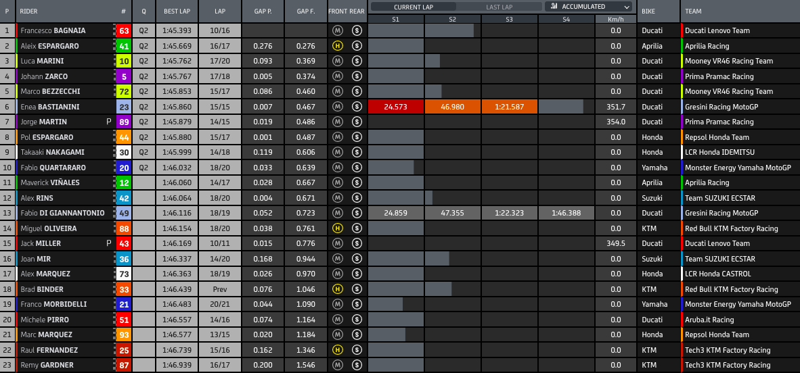
Task: Sort by the GAP P. column header
Action: click(x=263, y=11)
